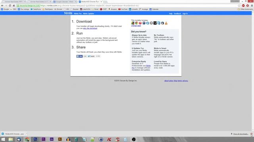Image resolution: width=254 pixels, height=142 pixels.
Task: Click the KeePass lock icon in installer list
Action: pyautogui.click(x=144, y=23)
